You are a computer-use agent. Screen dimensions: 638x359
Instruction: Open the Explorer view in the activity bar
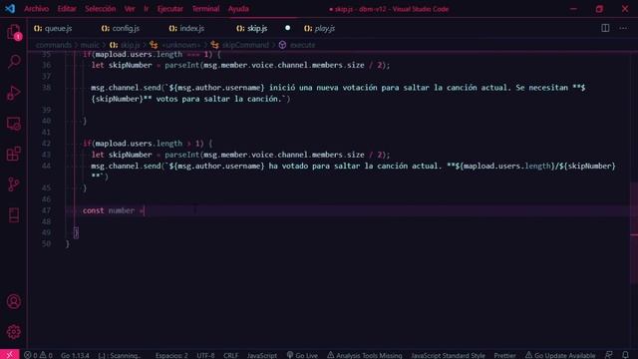point(13,32)
